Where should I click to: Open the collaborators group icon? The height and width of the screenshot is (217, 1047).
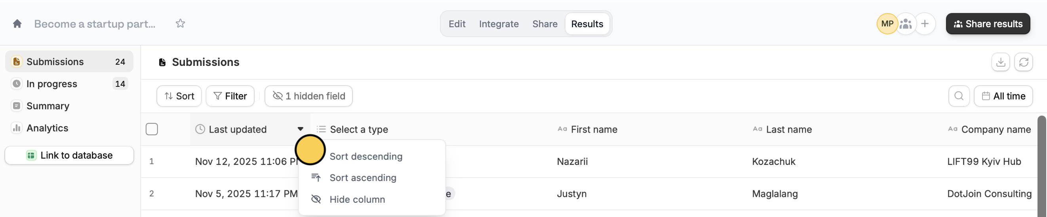tap(906, 24)
